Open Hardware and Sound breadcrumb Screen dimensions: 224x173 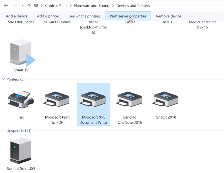92,5
